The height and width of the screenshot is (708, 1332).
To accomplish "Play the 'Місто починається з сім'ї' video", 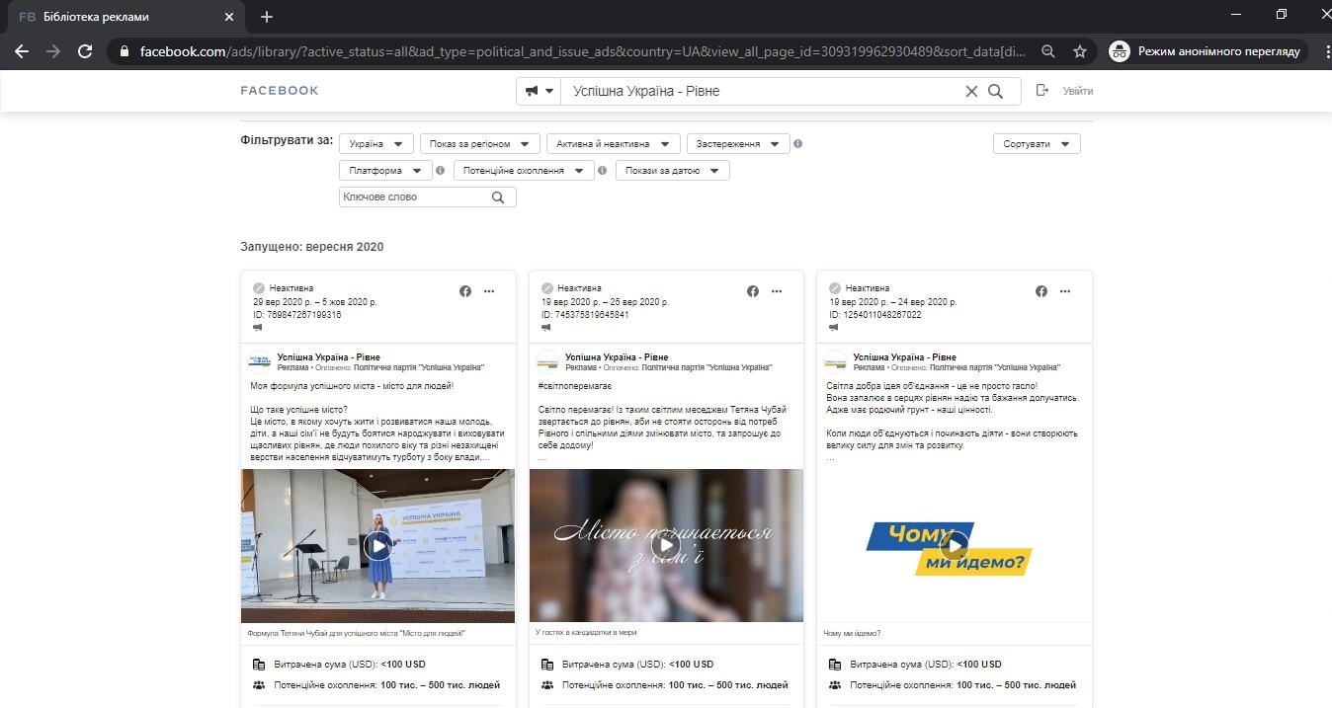I will coord(666,545).
